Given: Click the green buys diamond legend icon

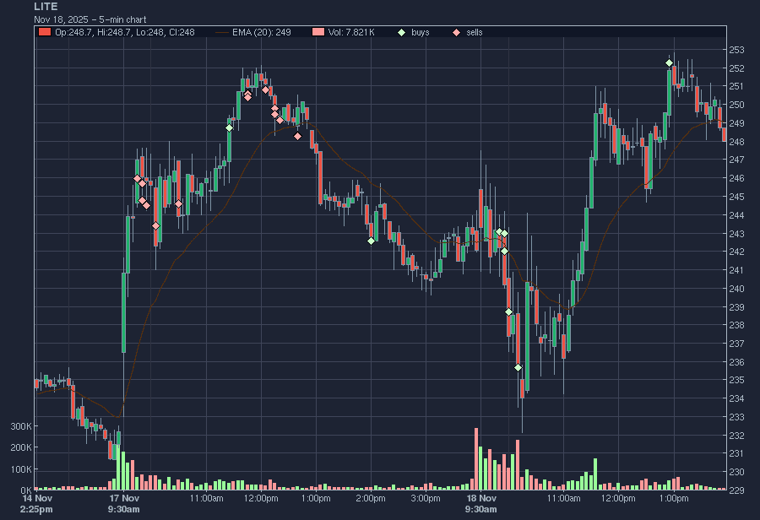Looking at the screenshot, I should pyautogui.click(x=401, y=32).
